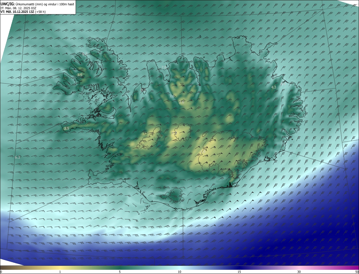Click the colorbar tick label 30
The width and height of the screenshot is (359, 274).
[299, 272]
